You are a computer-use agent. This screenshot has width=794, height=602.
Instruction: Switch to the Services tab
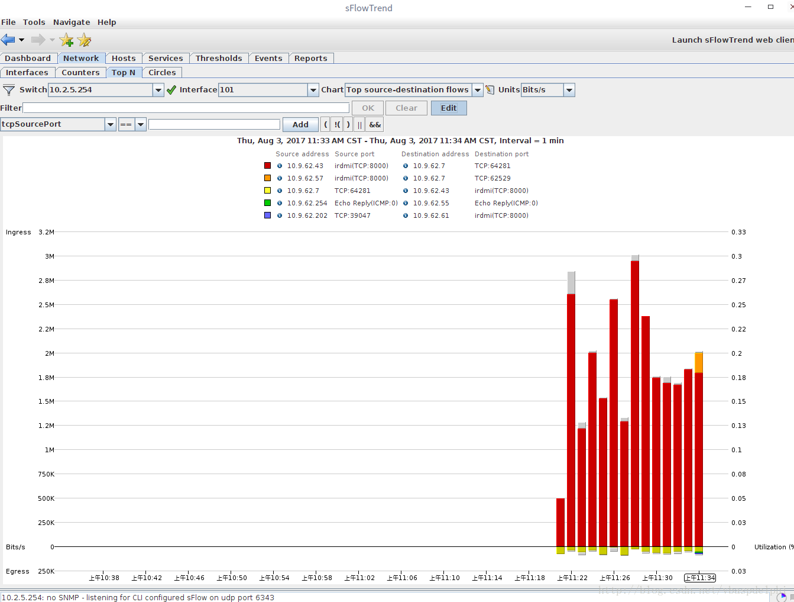[x=166, y=58]
